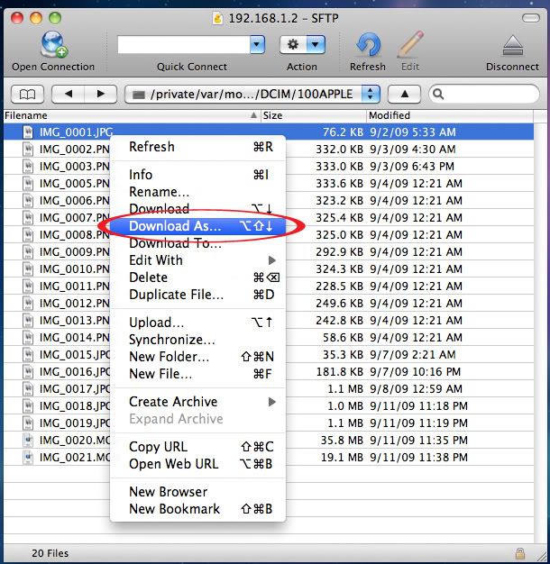Click the Open Connection globe icon
Viewport: 550px width, 564px height.
click(53, 45)
